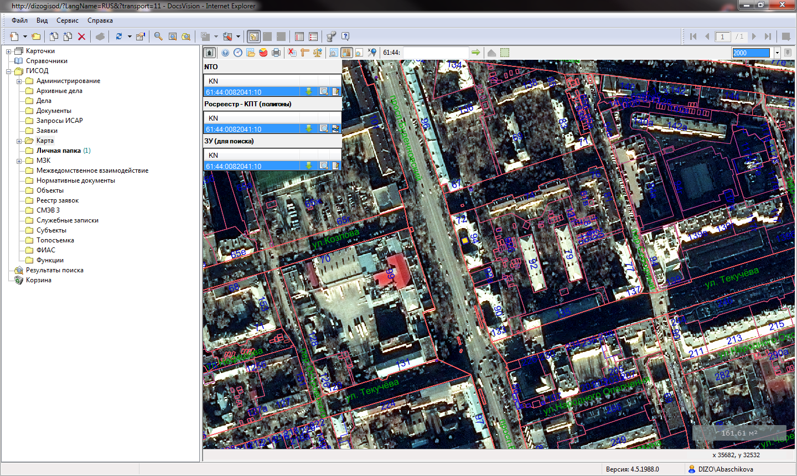Expand the Администрирование folder
This screenshot has height=476, width=797.
click(19, 81)
